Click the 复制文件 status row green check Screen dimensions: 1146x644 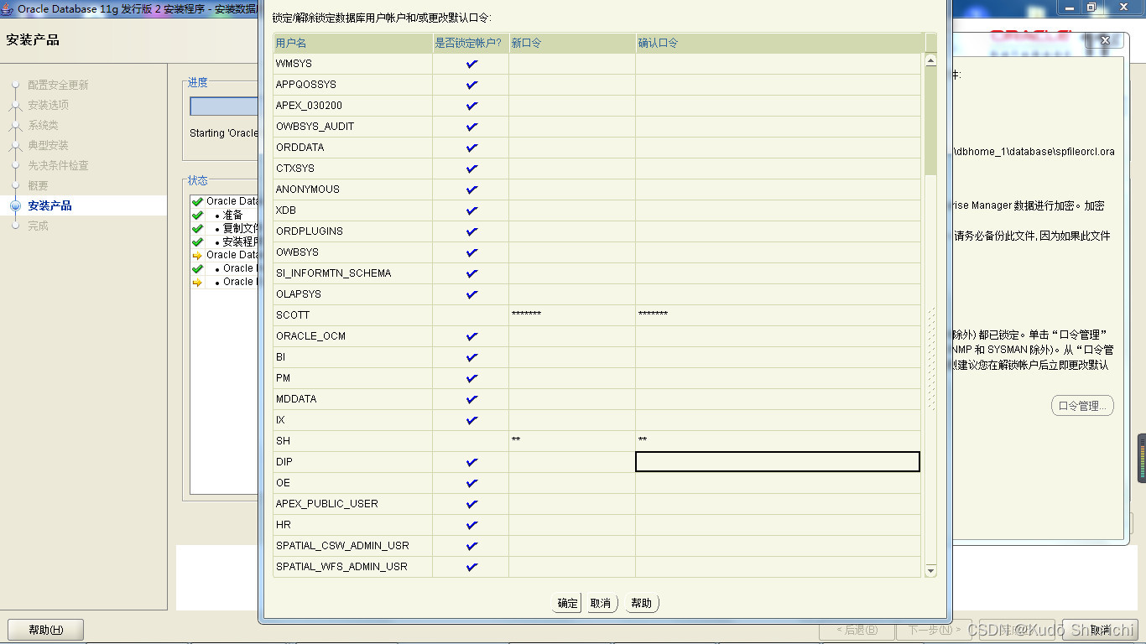click(x=197, y=229)
